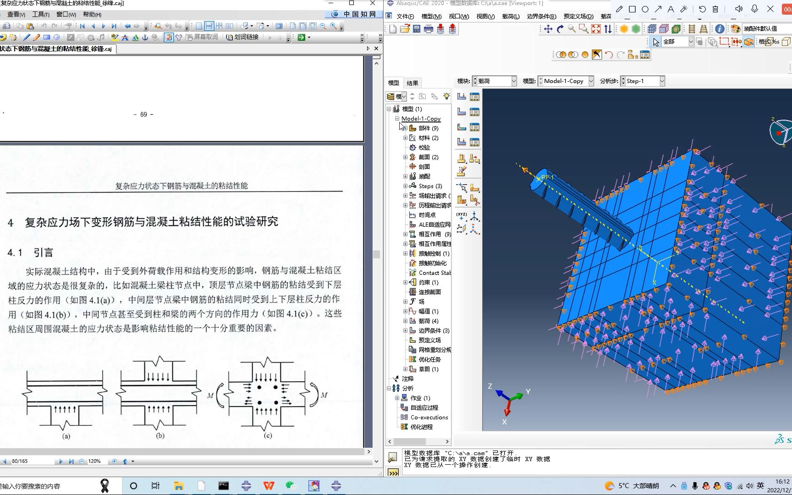Select the Rotate View tool in Abaqus
The height and width of the screenshot is (495, 792).
(560, 29)
